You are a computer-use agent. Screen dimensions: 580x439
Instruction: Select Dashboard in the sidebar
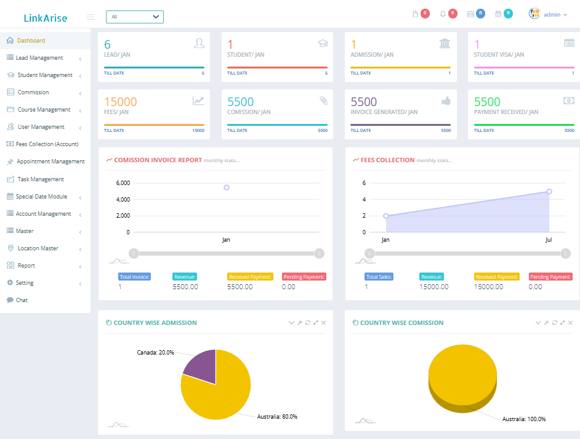(x=30, y=39)
